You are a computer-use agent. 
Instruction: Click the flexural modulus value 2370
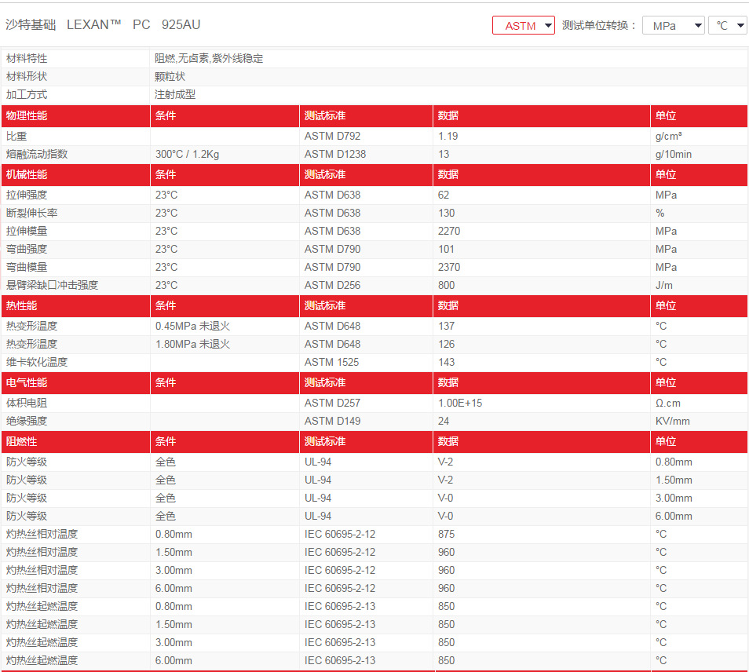click(x=449, y=268)
